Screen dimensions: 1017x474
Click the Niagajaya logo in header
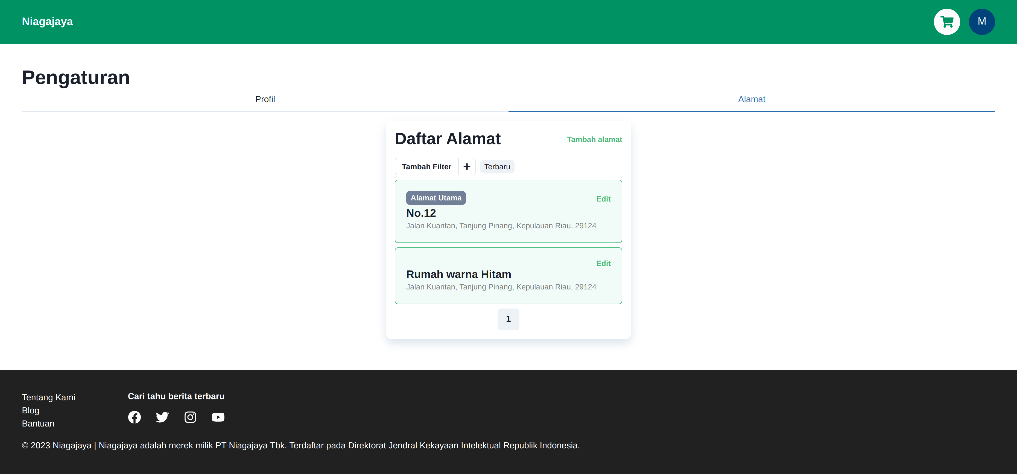pyautogui.click(x=47, y=22)
